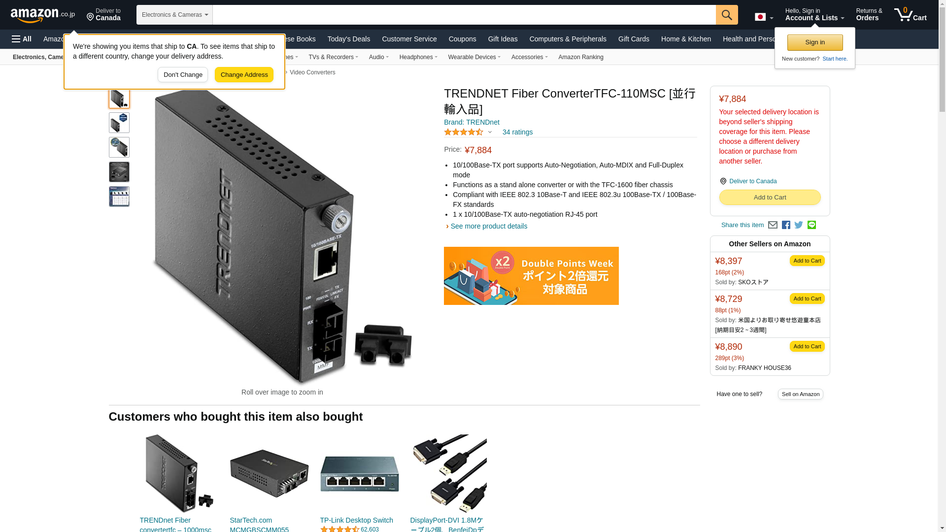This screenshot has width=946, height=532.
Task: Click the Change Address button
Action: [x=244, y=75]
